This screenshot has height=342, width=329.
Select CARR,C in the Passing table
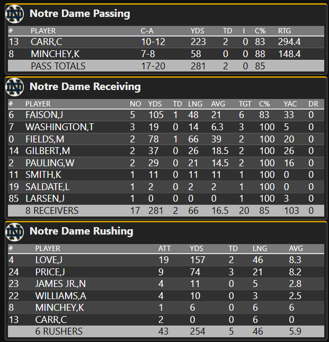click(46, 42)
